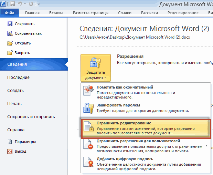Click the Закрыть folder icon

click(10, 53)
